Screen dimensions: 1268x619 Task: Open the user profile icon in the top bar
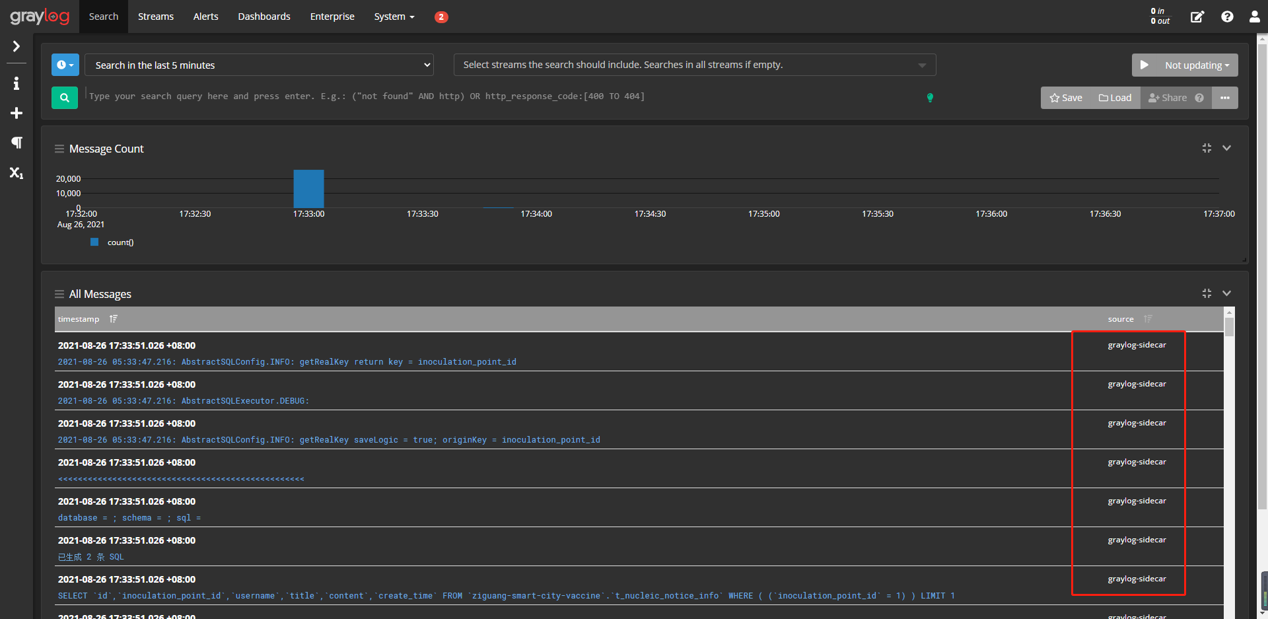point(1254,17)
